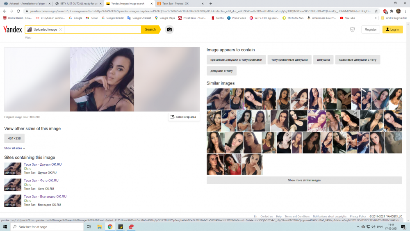This screenshot has width=410, height=231.
Task: Select the 461×338 image size option
Action: [14, 138]
